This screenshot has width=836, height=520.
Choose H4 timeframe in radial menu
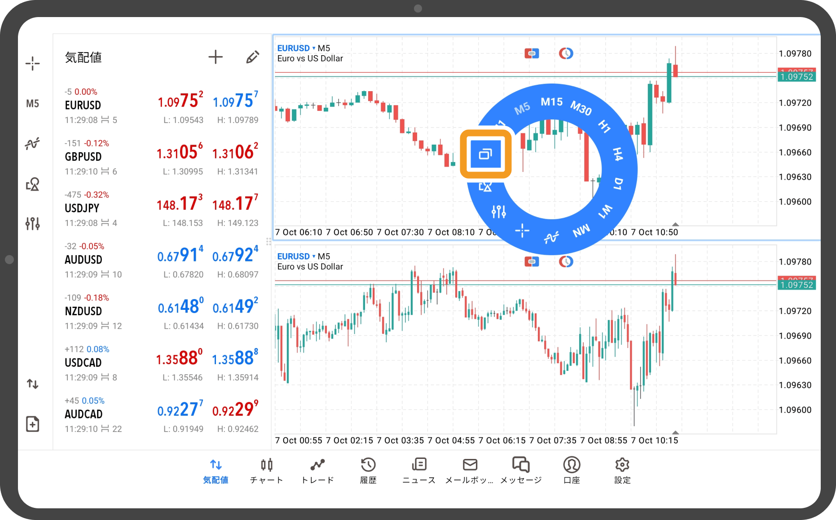coord(618,154)
